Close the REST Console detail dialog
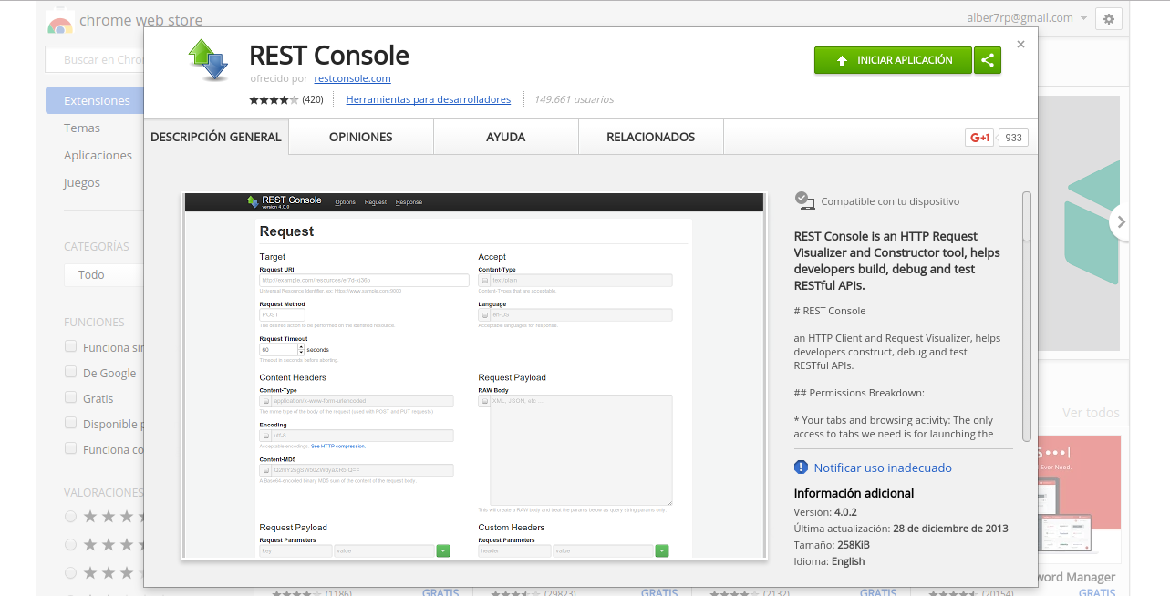Viewport: 1170px width, 596px height. (1020, 44)
